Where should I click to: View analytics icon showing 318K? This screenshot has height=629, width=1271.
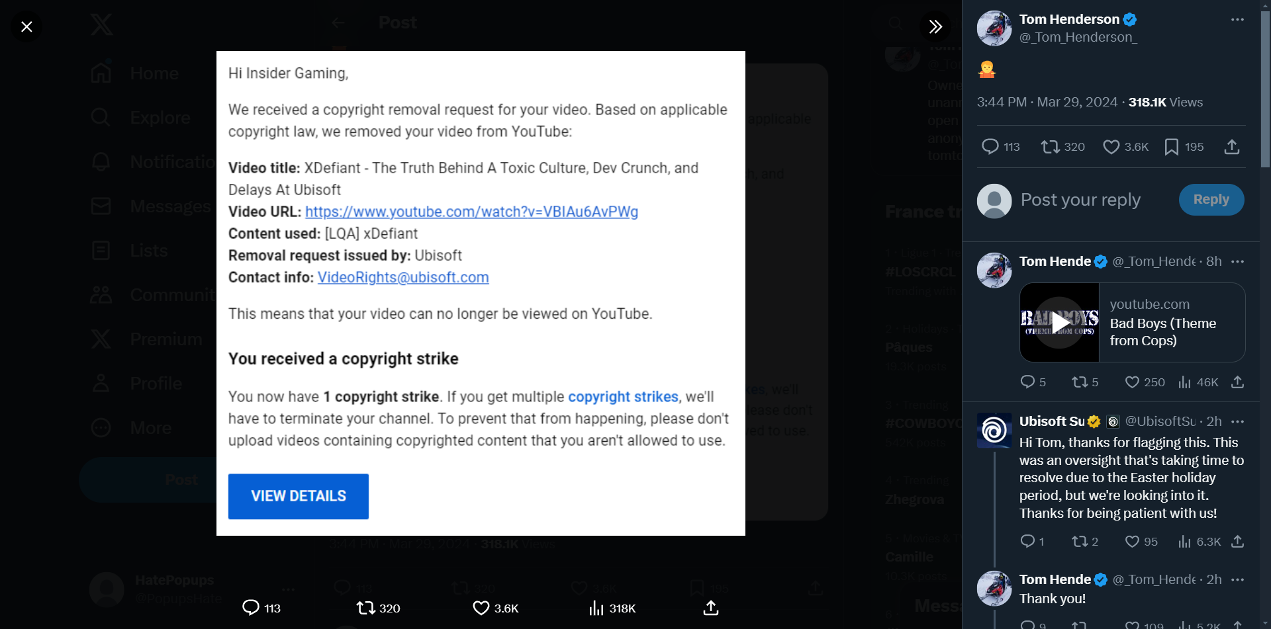coord(612,608)
